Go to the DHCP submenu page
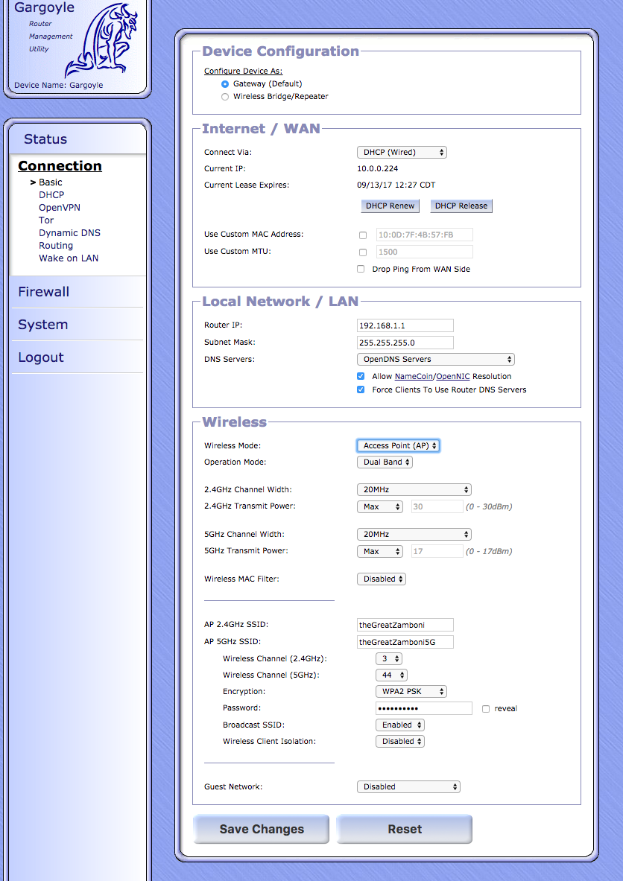Image resolution: width=623 pixels, height=881 pixels. coord(51,194)
